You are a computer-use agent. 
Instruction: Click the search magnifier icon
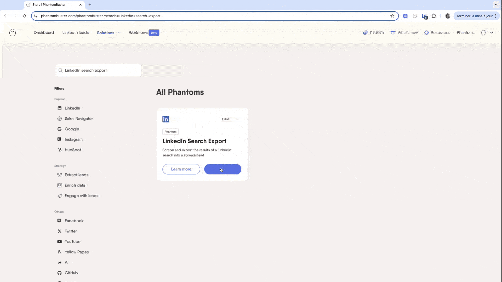click(60, 70)
